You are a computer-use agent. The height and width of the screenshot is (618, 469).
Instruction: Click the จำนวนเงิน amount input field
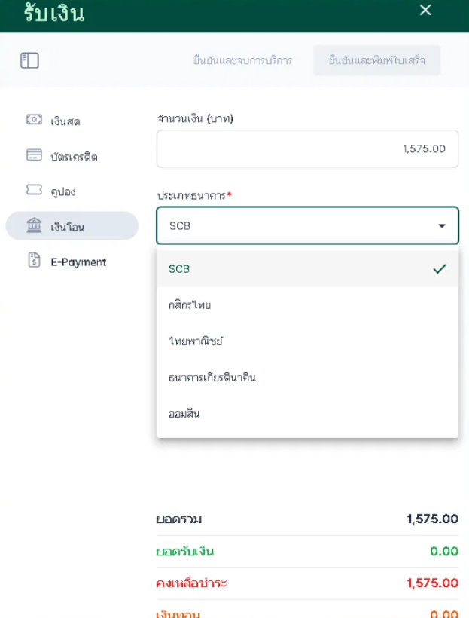point(307,148)
